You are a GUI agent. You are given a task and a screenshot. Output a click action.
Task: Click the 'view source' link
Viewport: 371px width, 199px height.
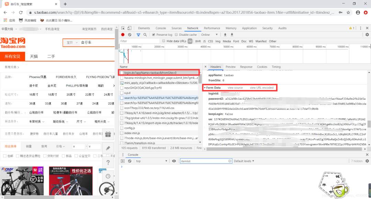pyautogui.click(x=235, y=88)
